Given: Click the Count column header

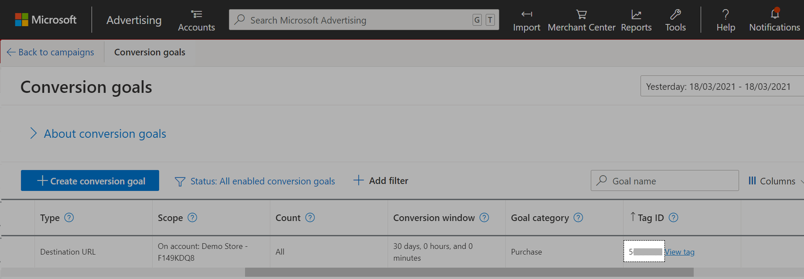Looking at the screenshot, I should 288,218.
